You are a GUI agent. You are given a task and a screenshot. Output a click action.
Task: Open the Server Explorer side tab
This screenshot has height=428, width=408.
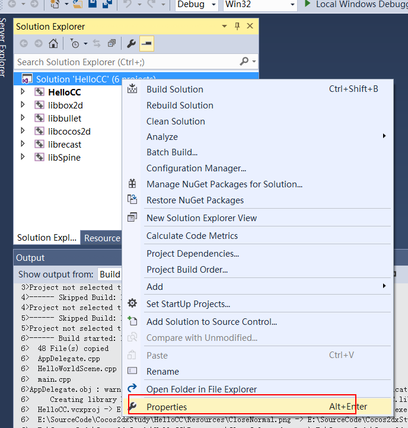click(3, 47)
